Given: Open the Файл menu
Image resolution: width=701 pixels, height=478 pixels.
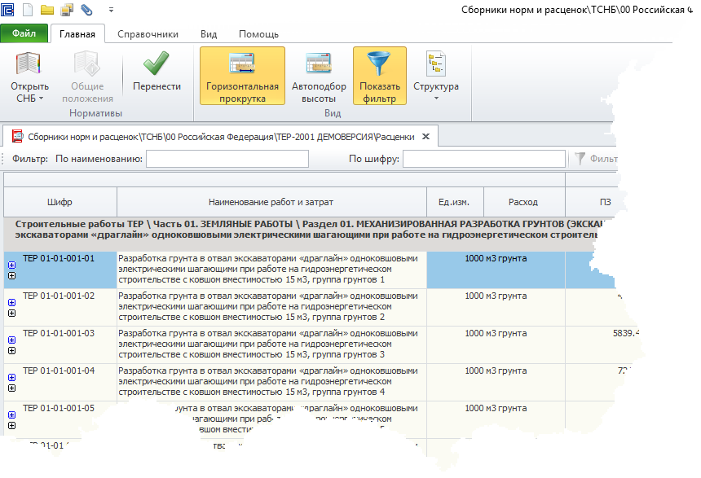Looking at the screenshot, I should click(24, 34).
